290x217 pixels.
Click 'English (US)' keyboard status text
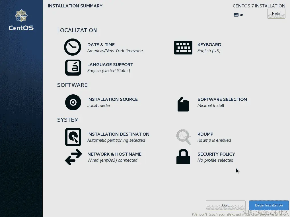tap(209, 51)
